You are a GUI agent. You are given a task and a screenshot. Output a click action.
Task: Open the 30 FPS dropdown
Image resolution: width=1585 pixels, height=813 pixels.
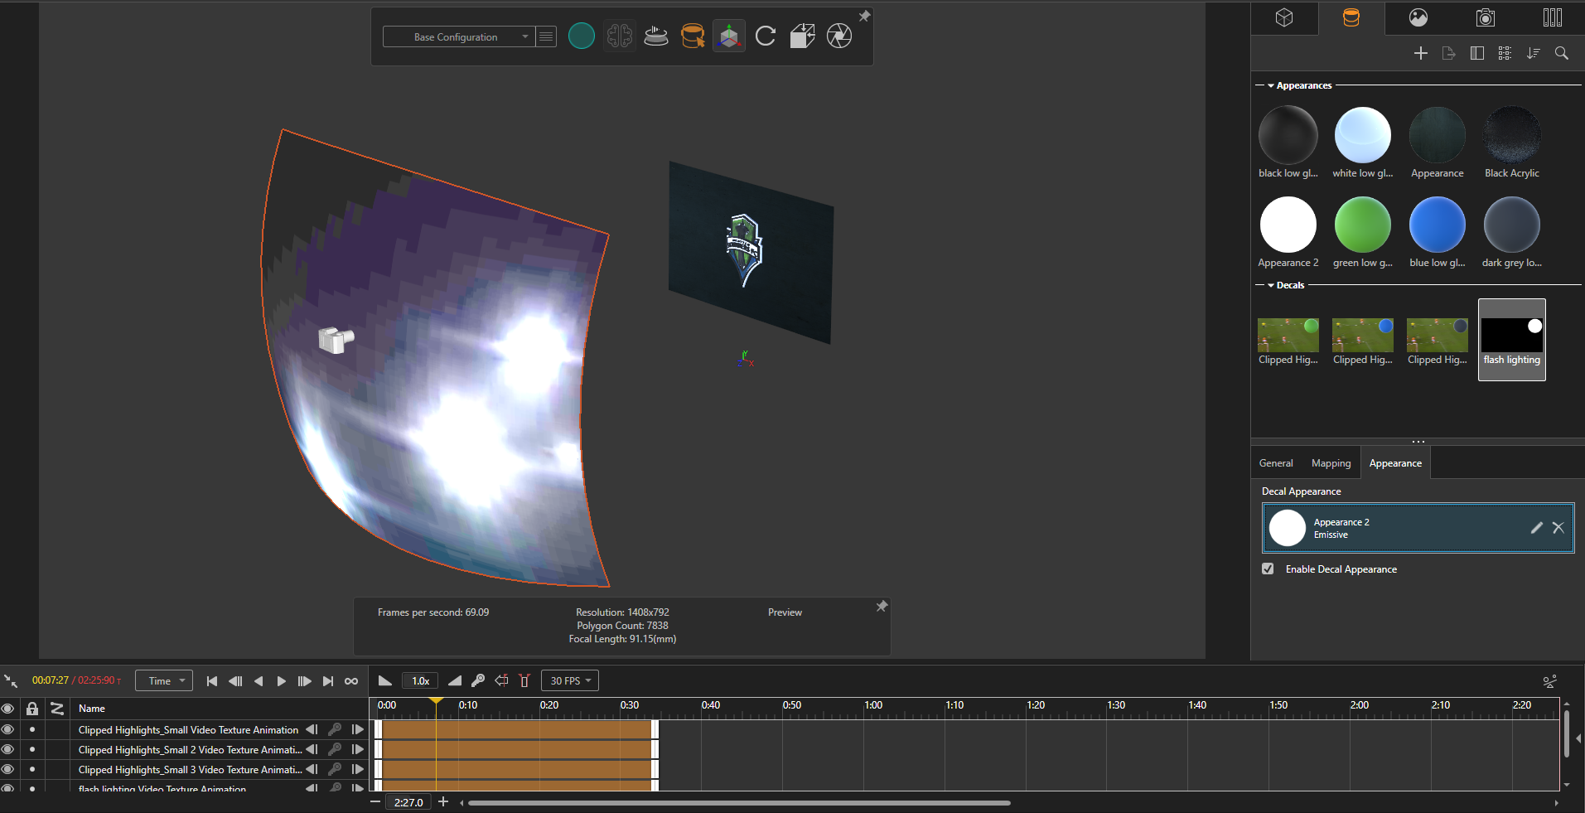(570, 680)
